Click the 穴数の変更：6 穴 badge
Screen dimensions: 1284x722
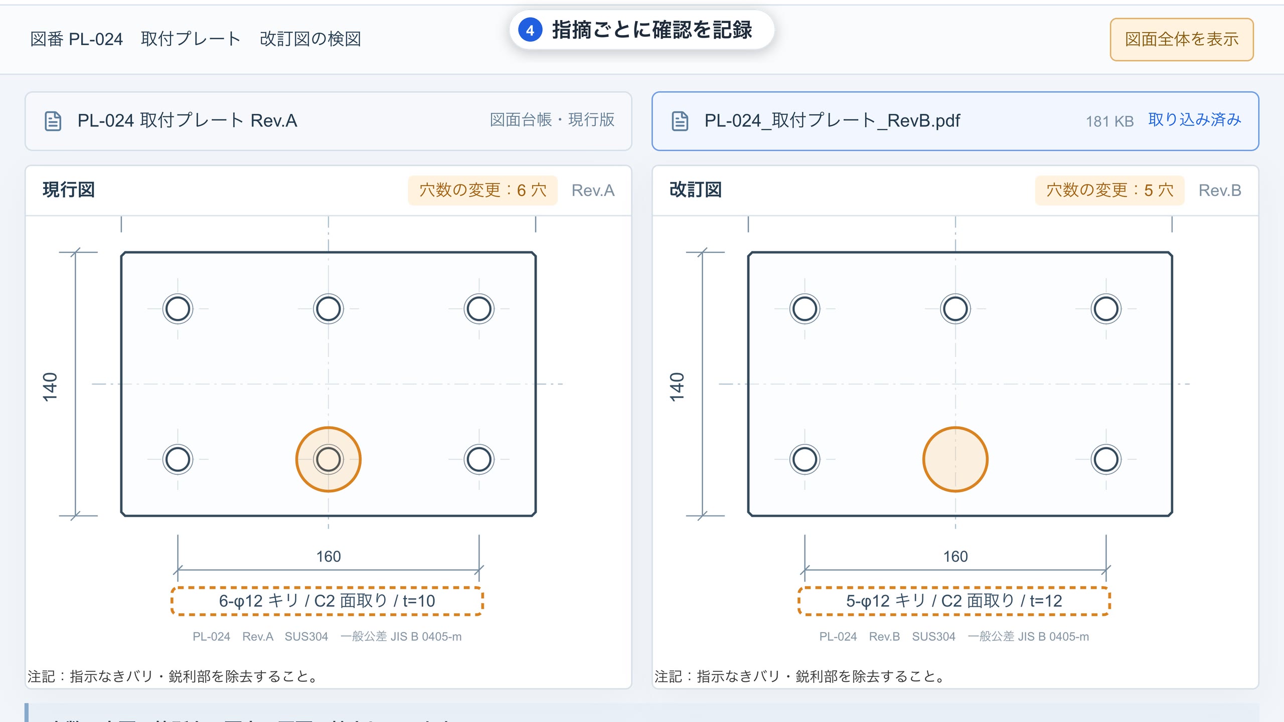click(483, 190)
